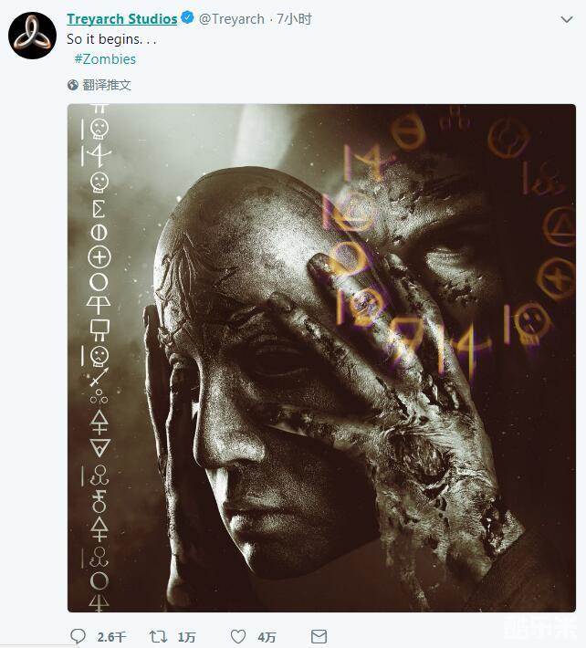This screenshot has width=586, height=648.
Task: Click the reply speech bubble icon
Action: [78, 636]
